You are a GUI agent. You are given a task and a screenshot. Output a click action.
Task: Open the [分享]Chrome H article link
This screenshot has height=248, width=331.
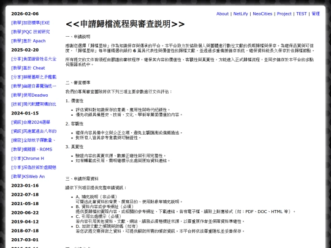[28, 159]
